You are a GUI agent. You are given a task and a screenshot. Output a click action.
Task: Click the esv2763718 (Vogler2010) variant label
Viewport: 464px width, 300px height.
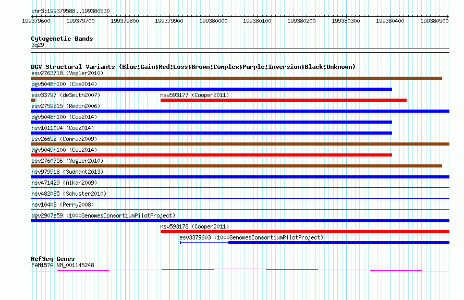click(67, 73)
